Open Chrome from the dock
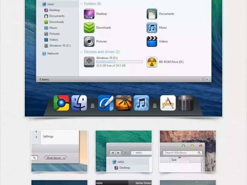247x185 pixels. (61, 103)
